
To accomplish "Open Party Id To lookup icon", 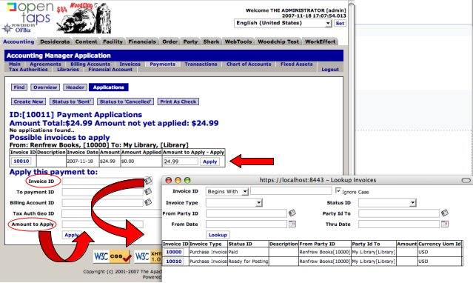I will (445, 213).
